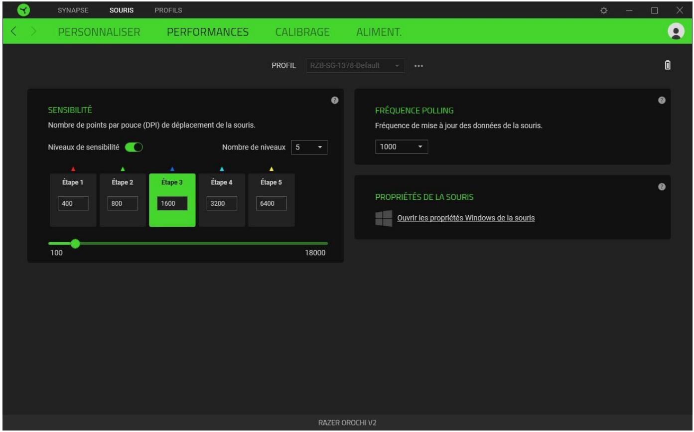Select the Étape 2 sensitivity stage

point(123,200)
